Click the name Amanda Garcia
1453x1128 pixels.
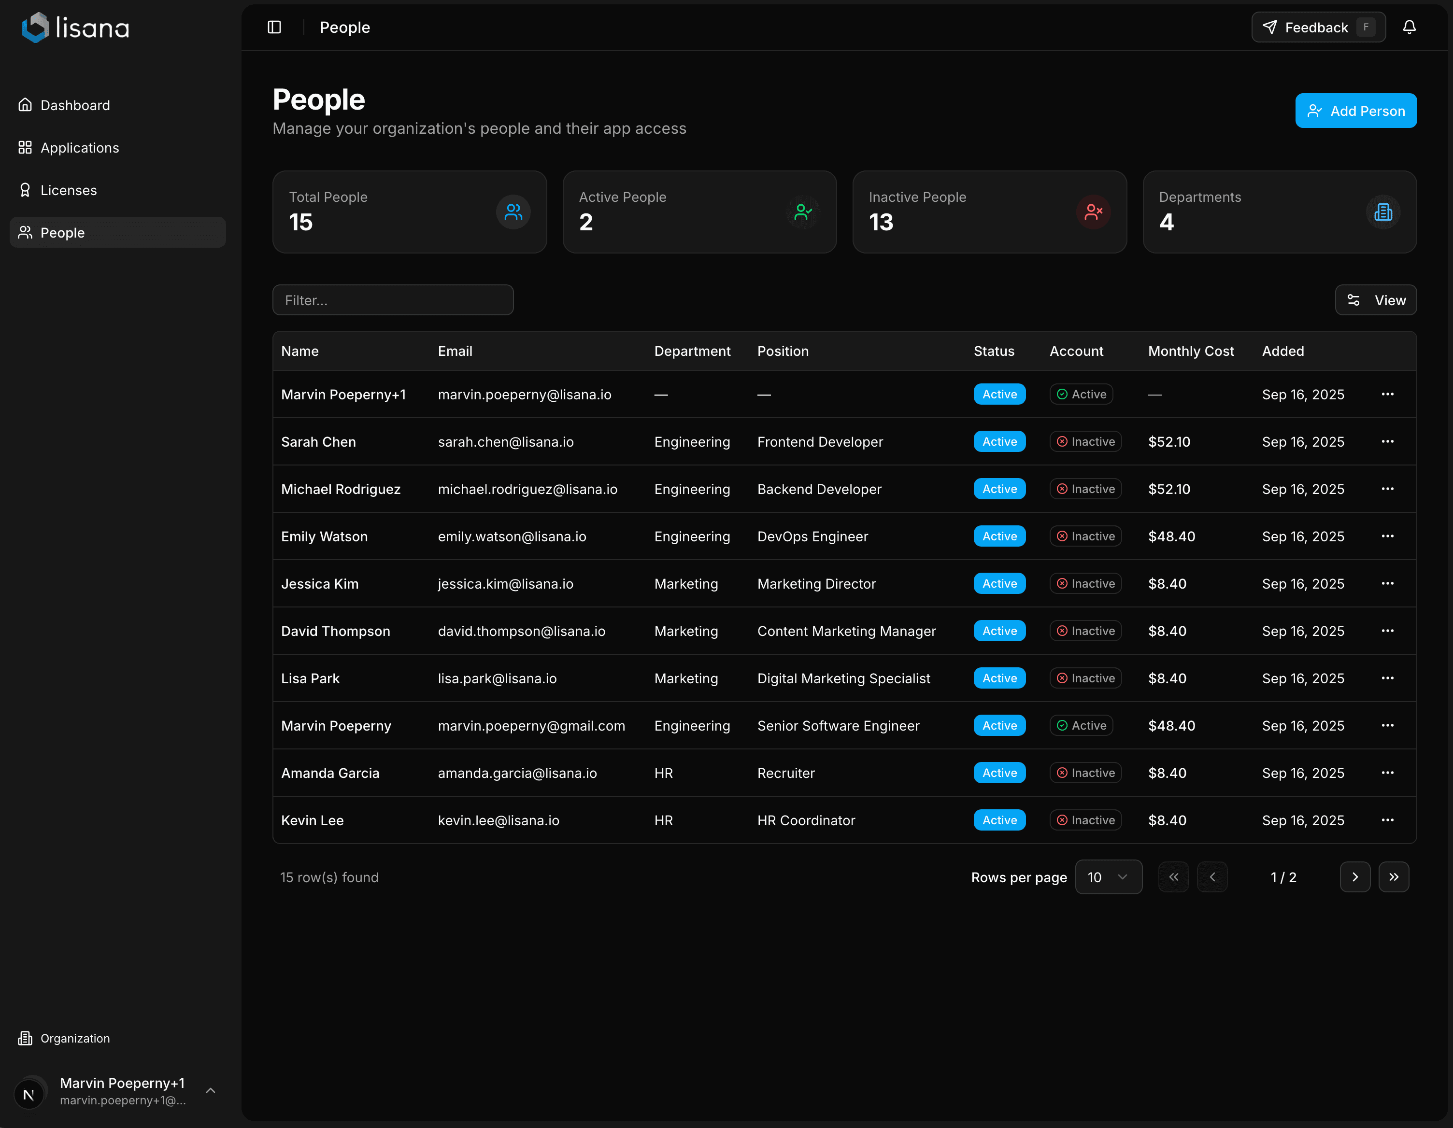(x=330, y=773)
